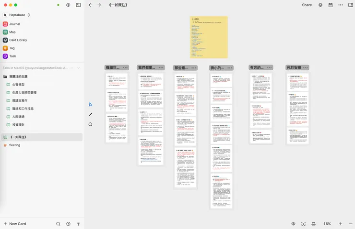Open options for the 複雜世... section

pyautogui.click(x=125, y=67)
